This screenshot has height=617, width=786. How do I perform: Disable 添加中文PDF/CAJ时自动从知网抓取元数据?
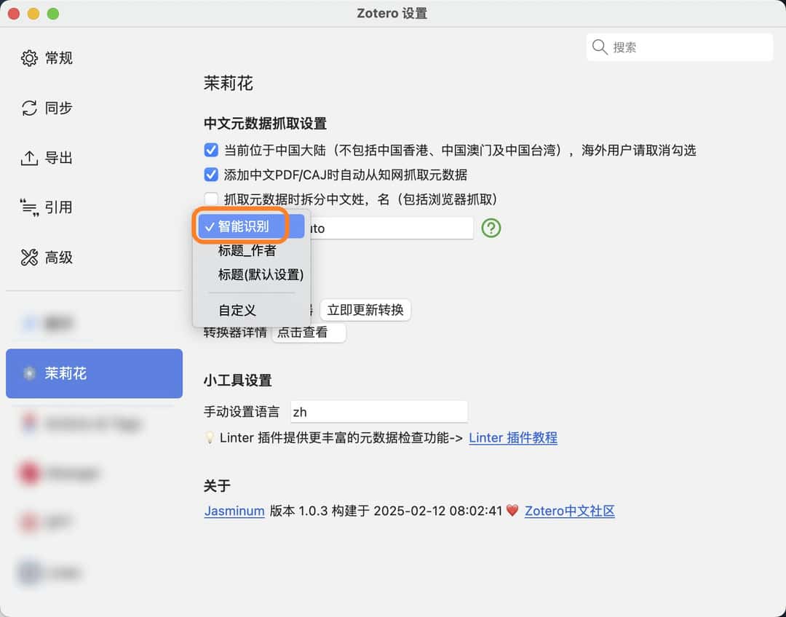click(211, 175)
